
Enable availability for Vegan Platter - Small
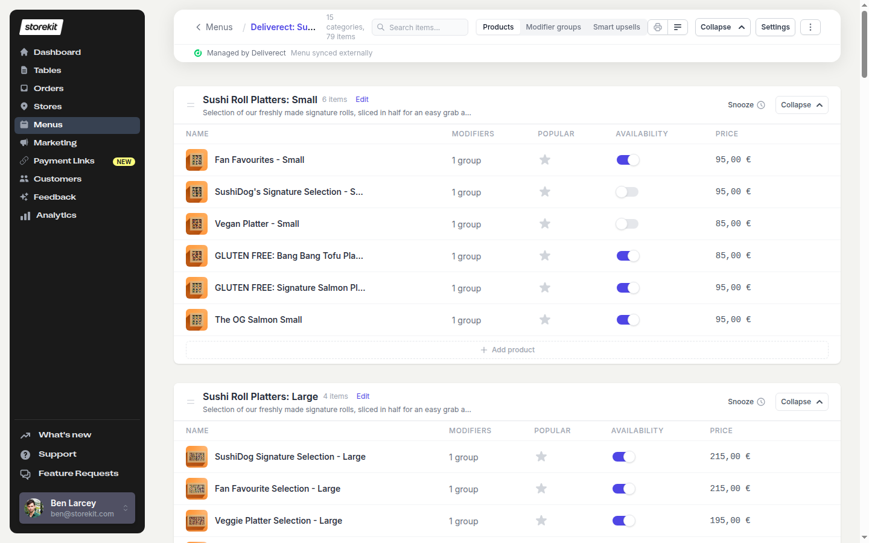click(627, 224)
